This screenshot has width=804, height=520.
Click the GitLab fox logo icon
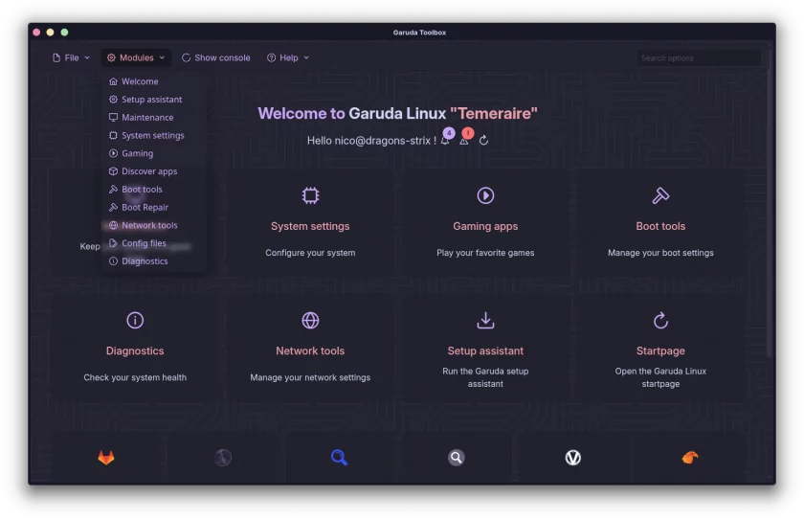click(x=106, y=458)
